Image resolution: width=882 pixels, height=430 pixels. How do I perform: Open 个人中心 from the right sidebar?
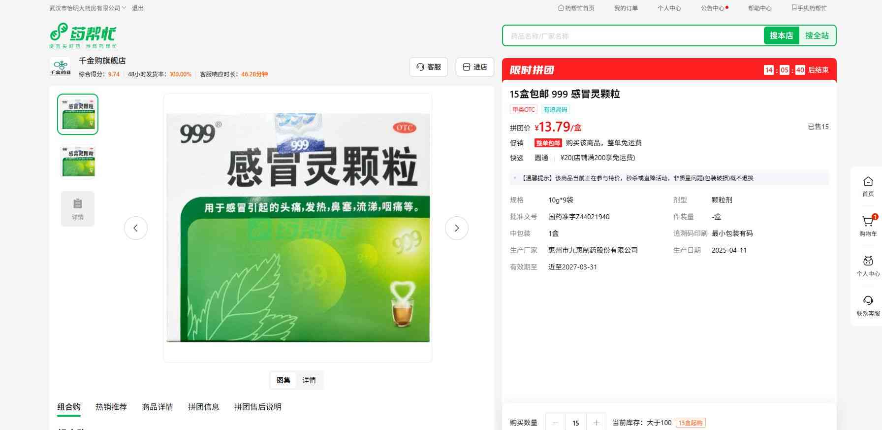tap(868, 262)
